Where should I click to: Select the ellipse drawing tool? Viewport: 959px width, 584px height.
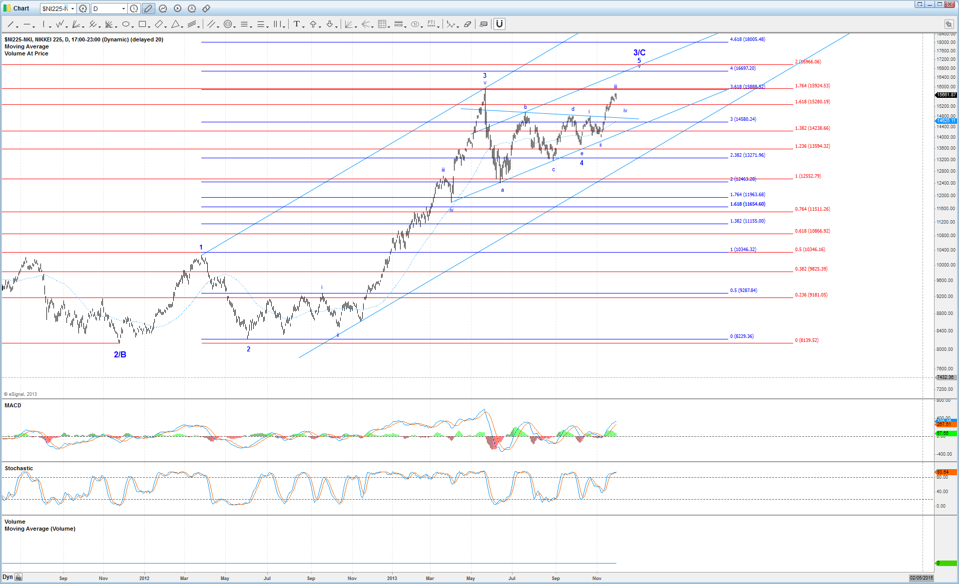tap(126, 24)
